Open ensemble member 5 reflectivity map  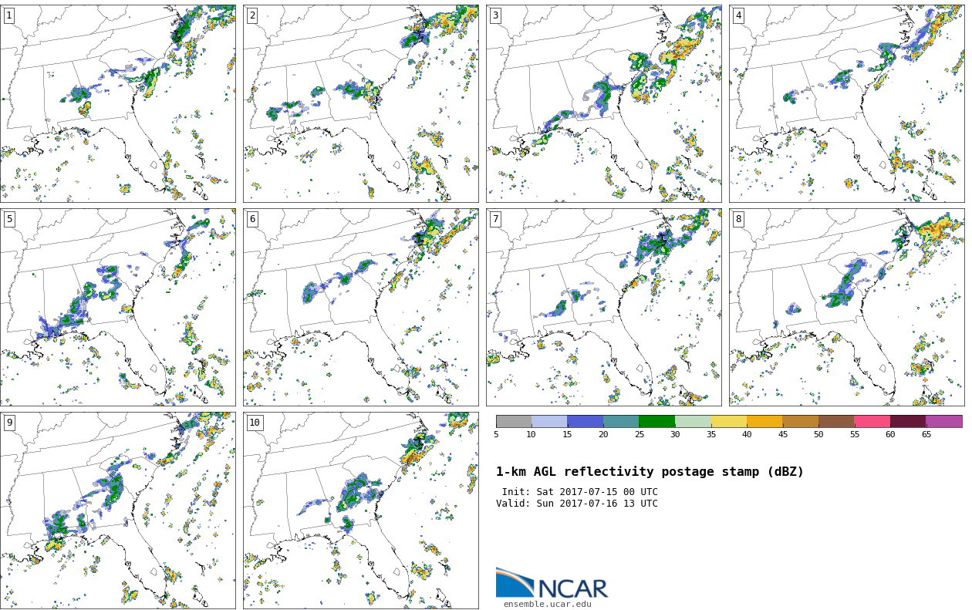118,307
